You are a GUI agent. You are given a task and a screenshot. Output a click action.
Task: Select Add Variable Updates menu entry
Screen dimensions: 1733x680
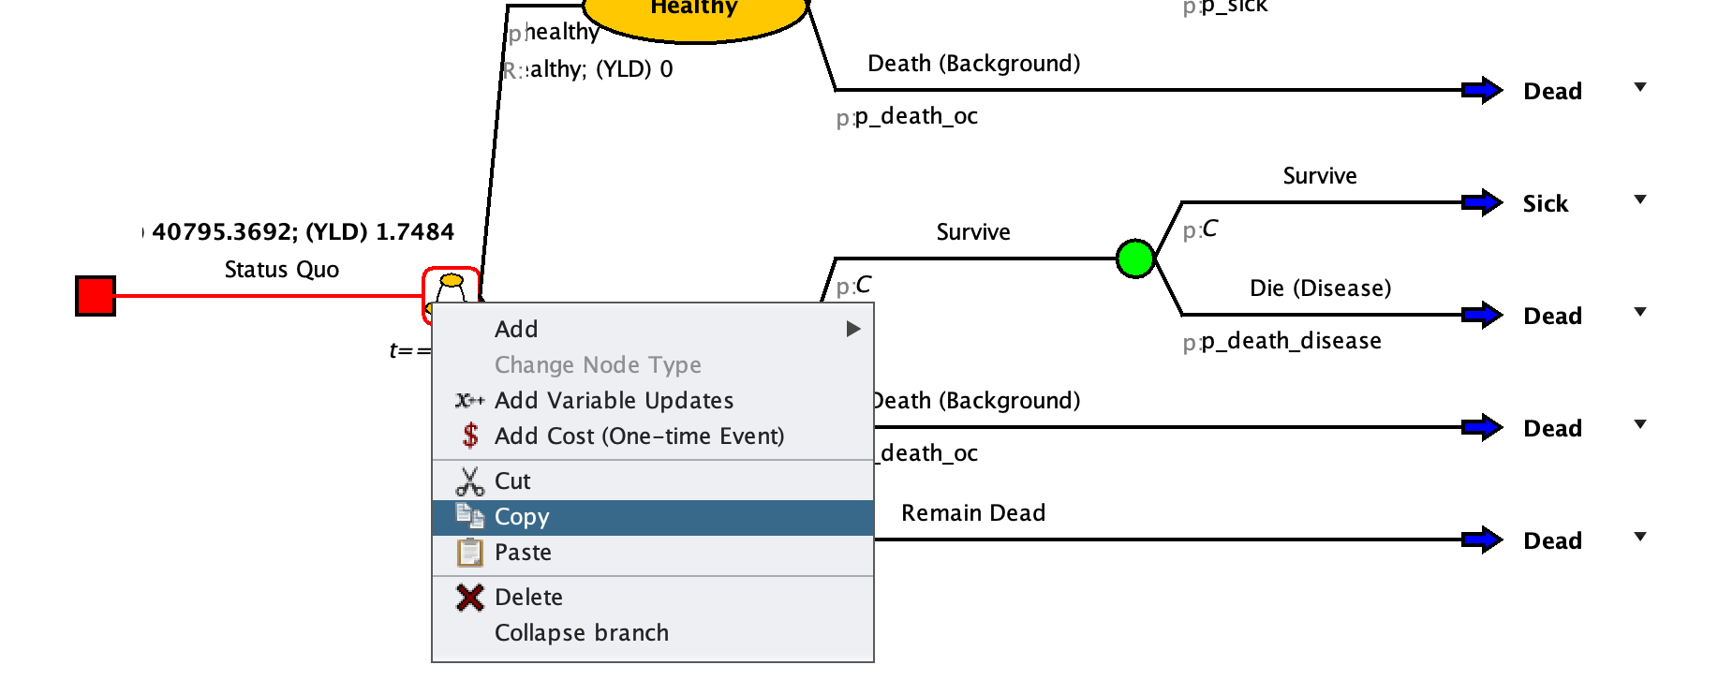(614, 401)
